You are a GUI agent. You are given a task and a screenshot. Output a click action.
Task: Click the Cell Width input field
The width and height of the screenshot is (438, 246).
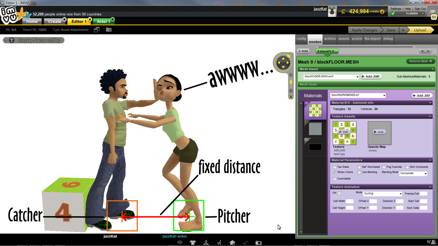pyautogui.click(x=350, y=201)
